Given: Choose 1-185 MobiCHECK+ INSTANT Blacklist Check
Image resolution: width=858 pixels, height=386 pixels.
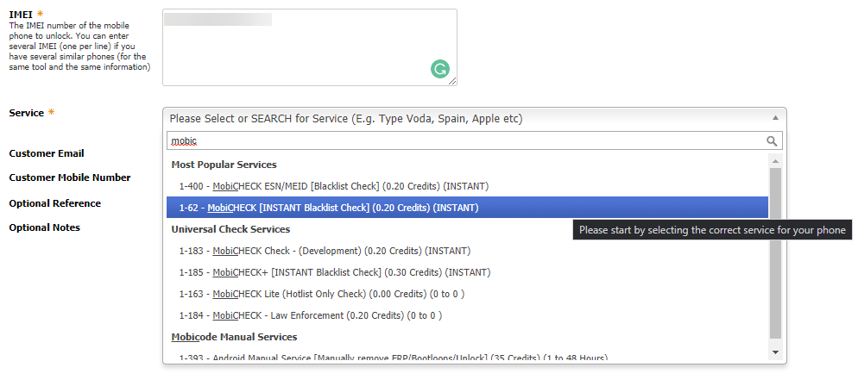Looking at the screenshot, I should click(467, 272).
